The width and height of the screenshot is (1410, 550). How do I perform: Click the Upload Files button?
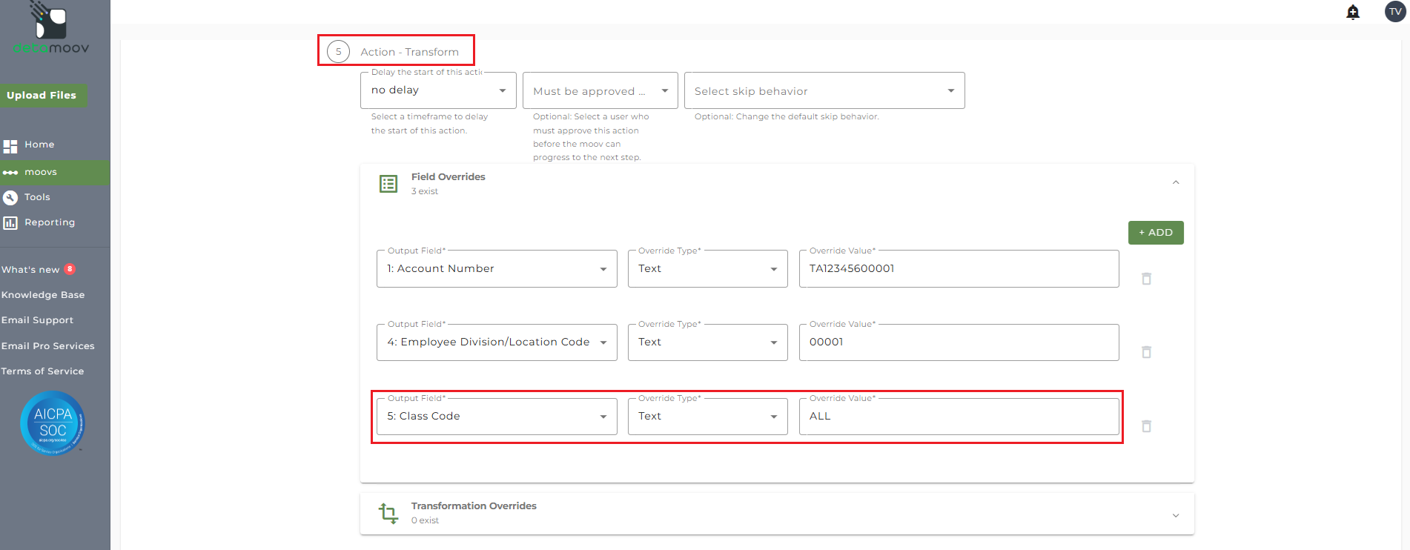[42, 96]
